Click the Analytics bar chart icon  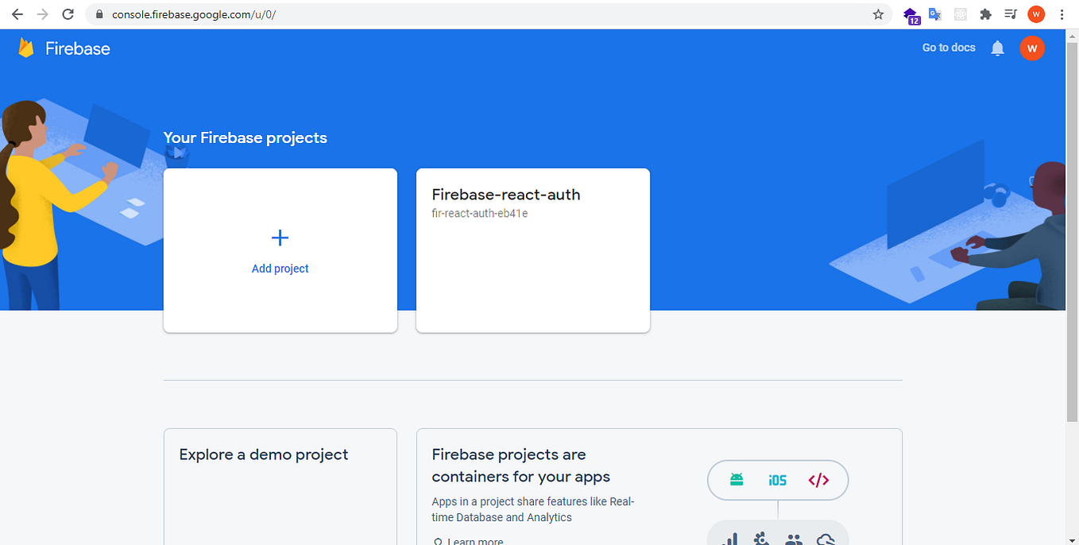coord(730,539)
